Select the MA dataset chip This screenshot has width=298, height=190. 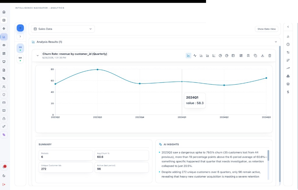click(x=20, y=59)
